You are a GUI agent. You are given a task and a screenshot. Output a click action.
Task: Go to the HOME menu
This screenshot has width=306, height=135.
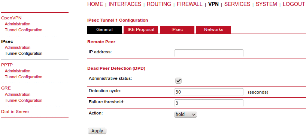pos(95,4)
